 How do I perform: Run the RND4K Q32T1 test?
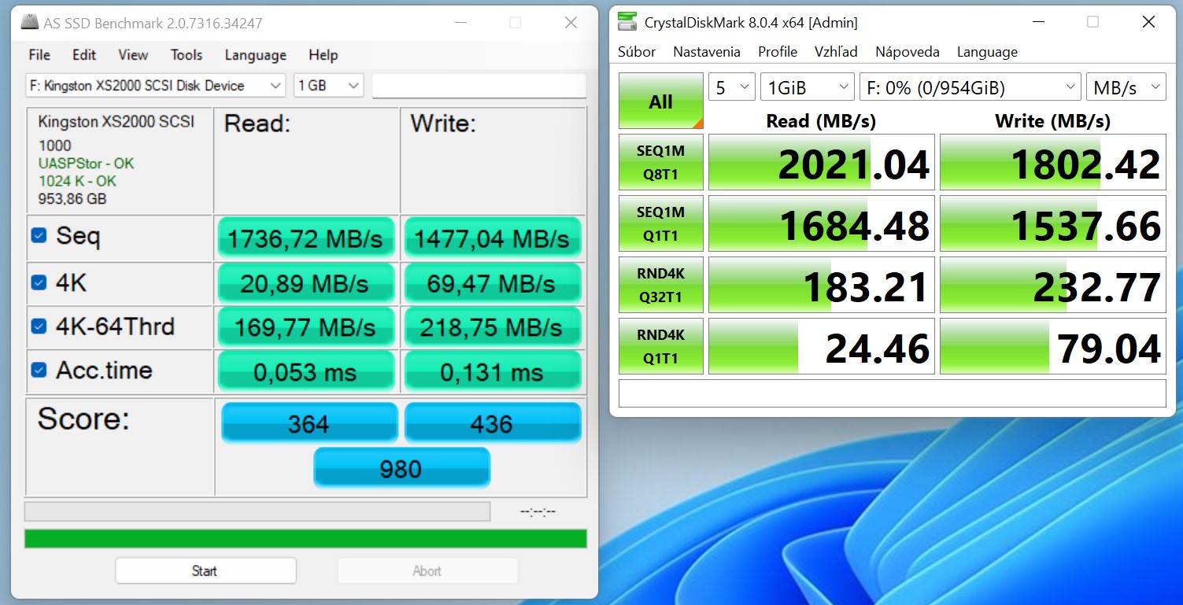click(660, 285)
